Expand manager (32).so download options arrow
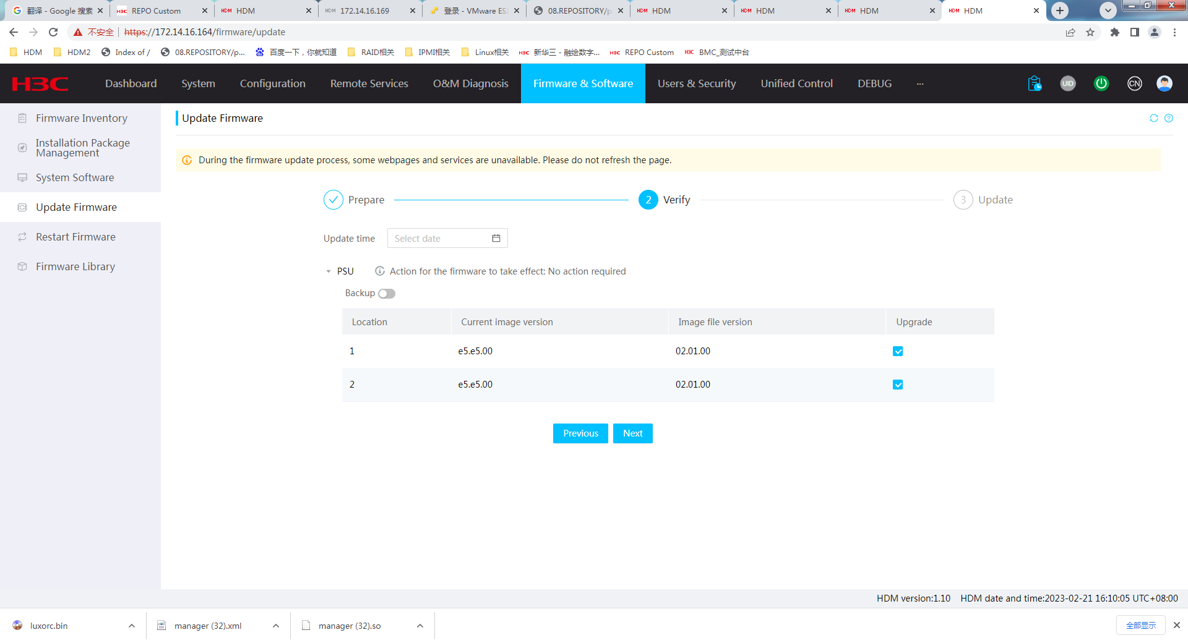The width and height of the screenshot is (1188, 643). click(420, 626)
